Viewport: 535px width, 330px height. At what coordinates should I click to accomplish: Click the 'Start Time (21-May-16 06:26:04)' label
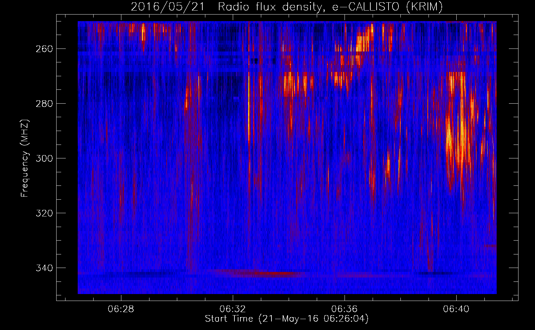[287, 319]
